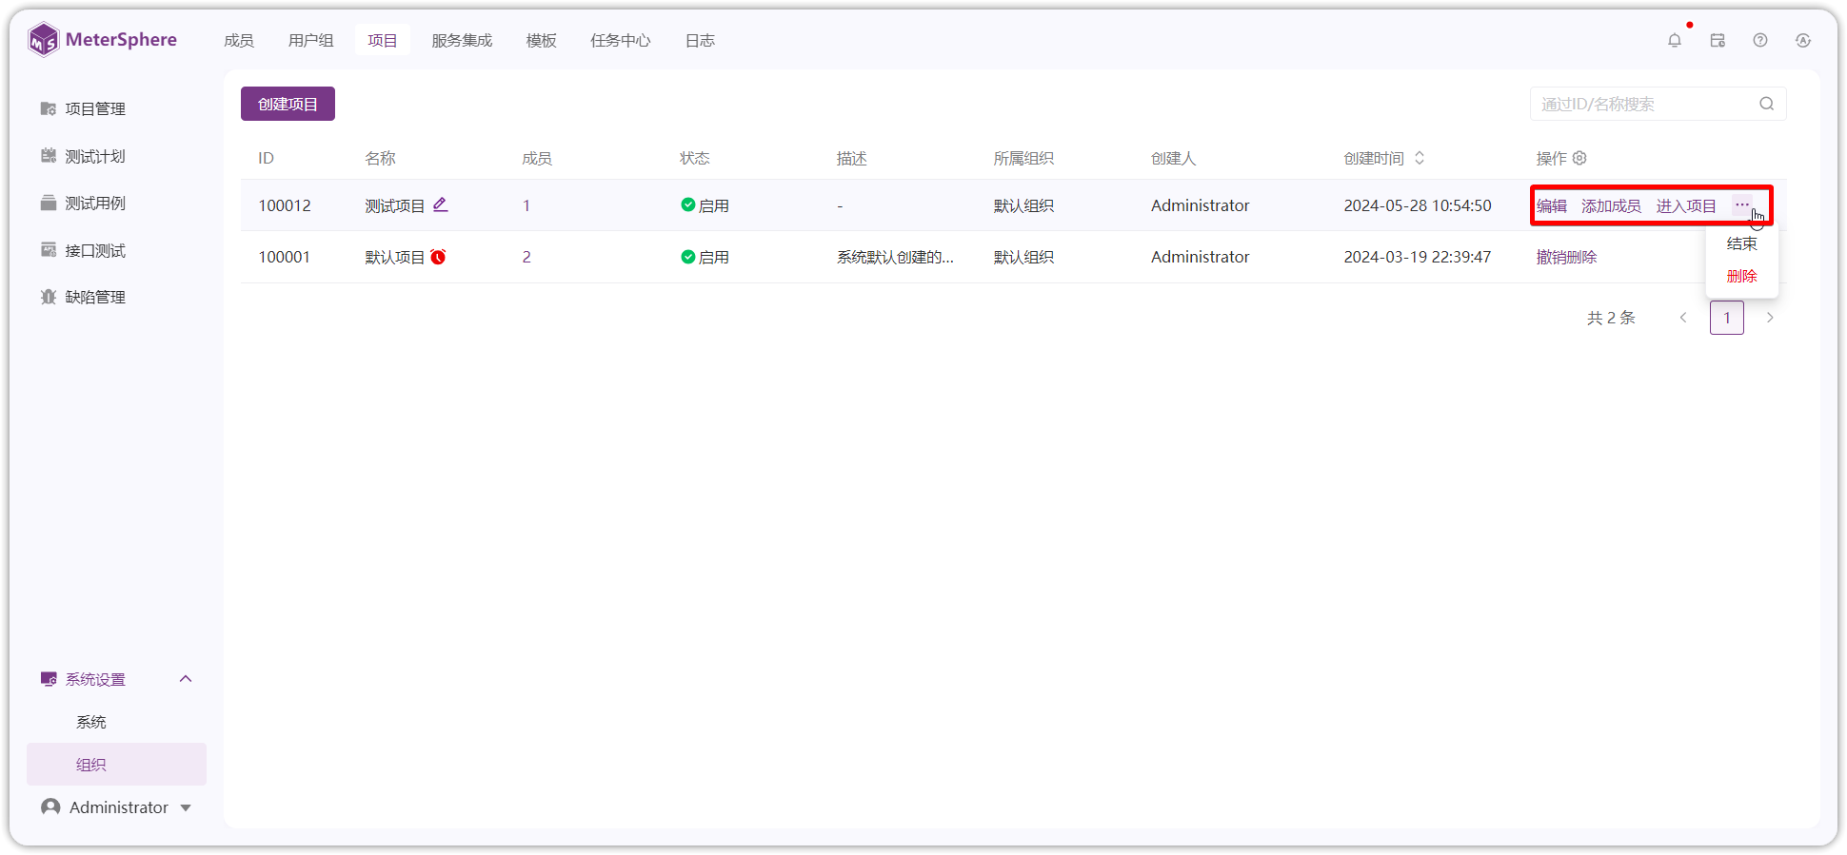1847x855 pixels.
Task: Open the 日志 tab
Action: [701, 40]
